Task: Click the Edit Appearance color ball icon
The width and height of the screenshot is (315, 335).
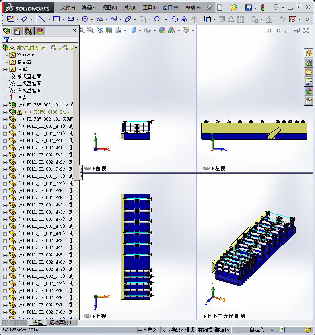Action: (162, 30)
